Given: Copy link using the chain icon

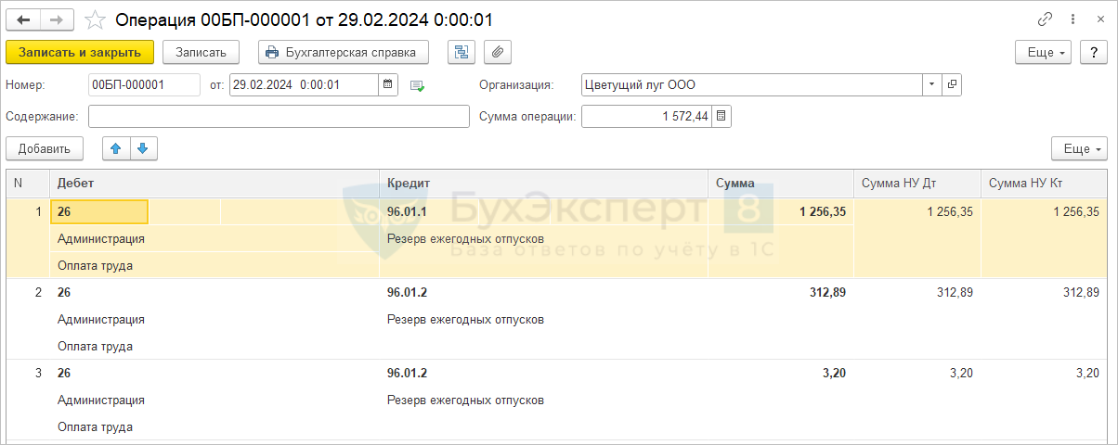Looking at the screenshot, I should pos(1046,19).
